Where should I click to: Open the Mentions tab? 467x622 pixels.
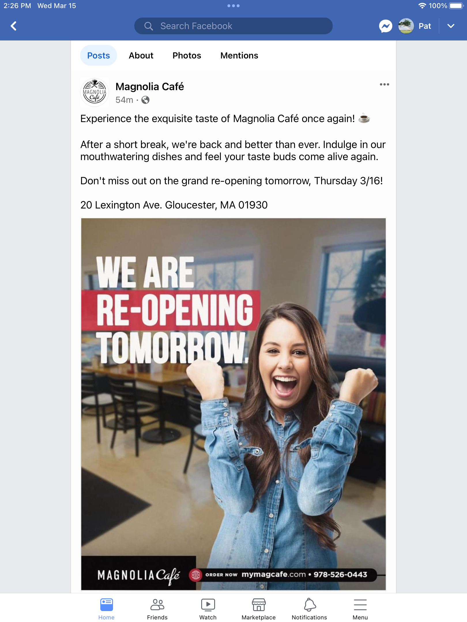(239, 56)
